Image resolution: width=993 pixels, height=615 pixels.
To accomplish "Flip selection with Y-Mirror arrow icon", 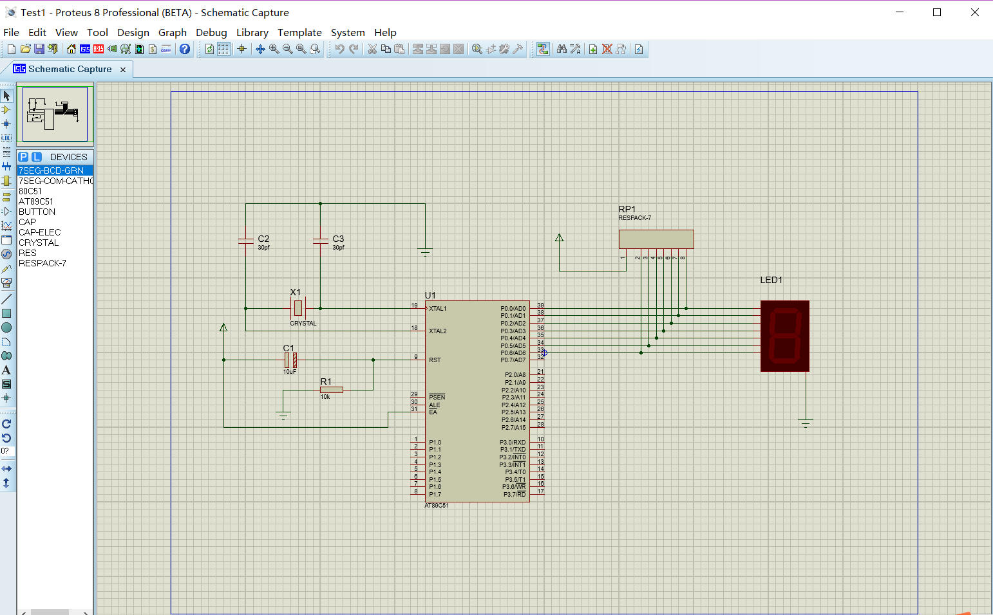I will (6, 483).
